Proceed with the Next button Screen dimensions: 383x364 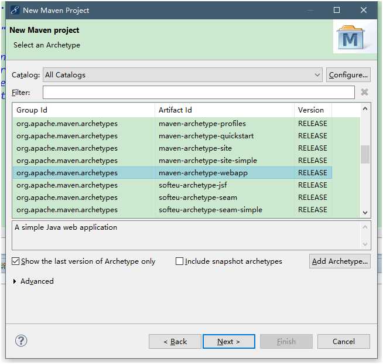click(x=229, y=342)
